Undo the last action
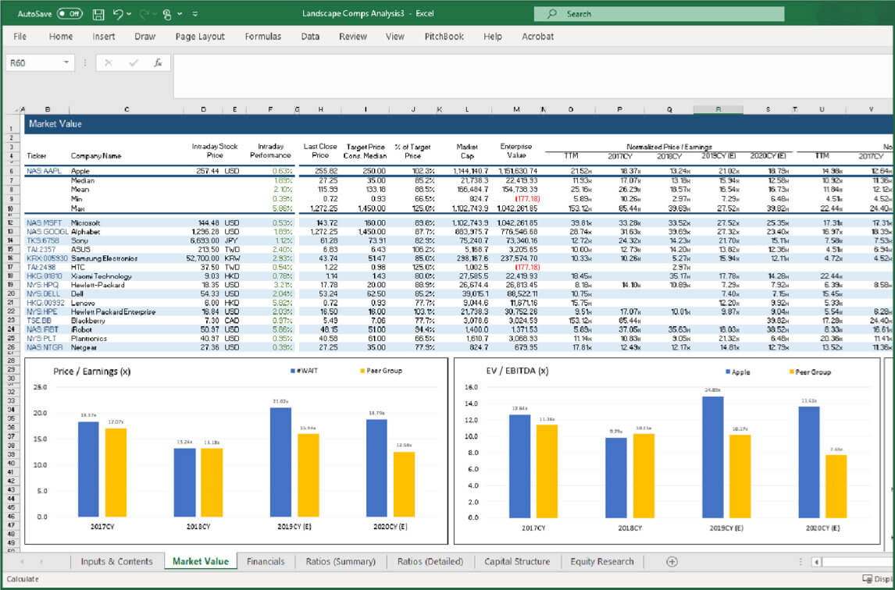Image resolution: width=895 pixels, height=590 pixels. pyautogui.click(x=119, y=14)
